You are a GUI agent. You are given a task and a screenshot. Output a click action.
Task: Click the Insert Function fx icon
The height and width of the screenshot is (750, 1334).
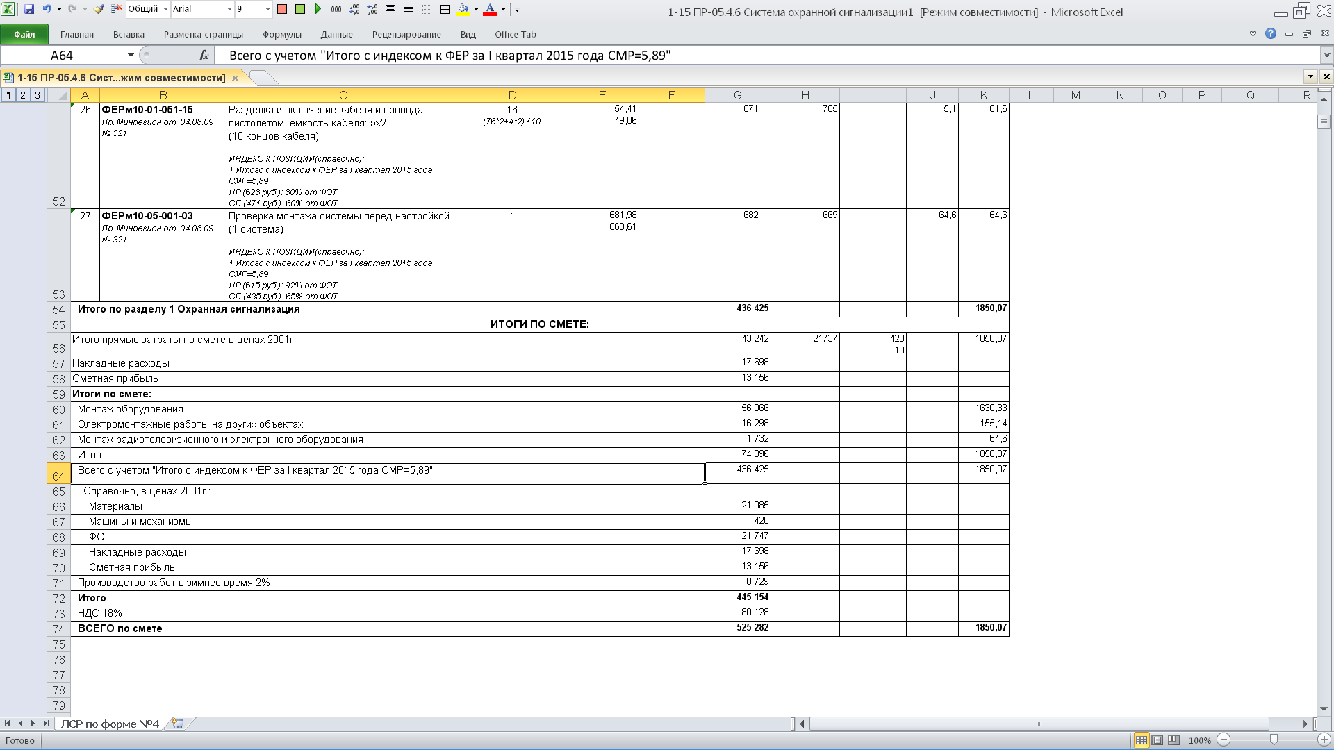tap(204, 56)
